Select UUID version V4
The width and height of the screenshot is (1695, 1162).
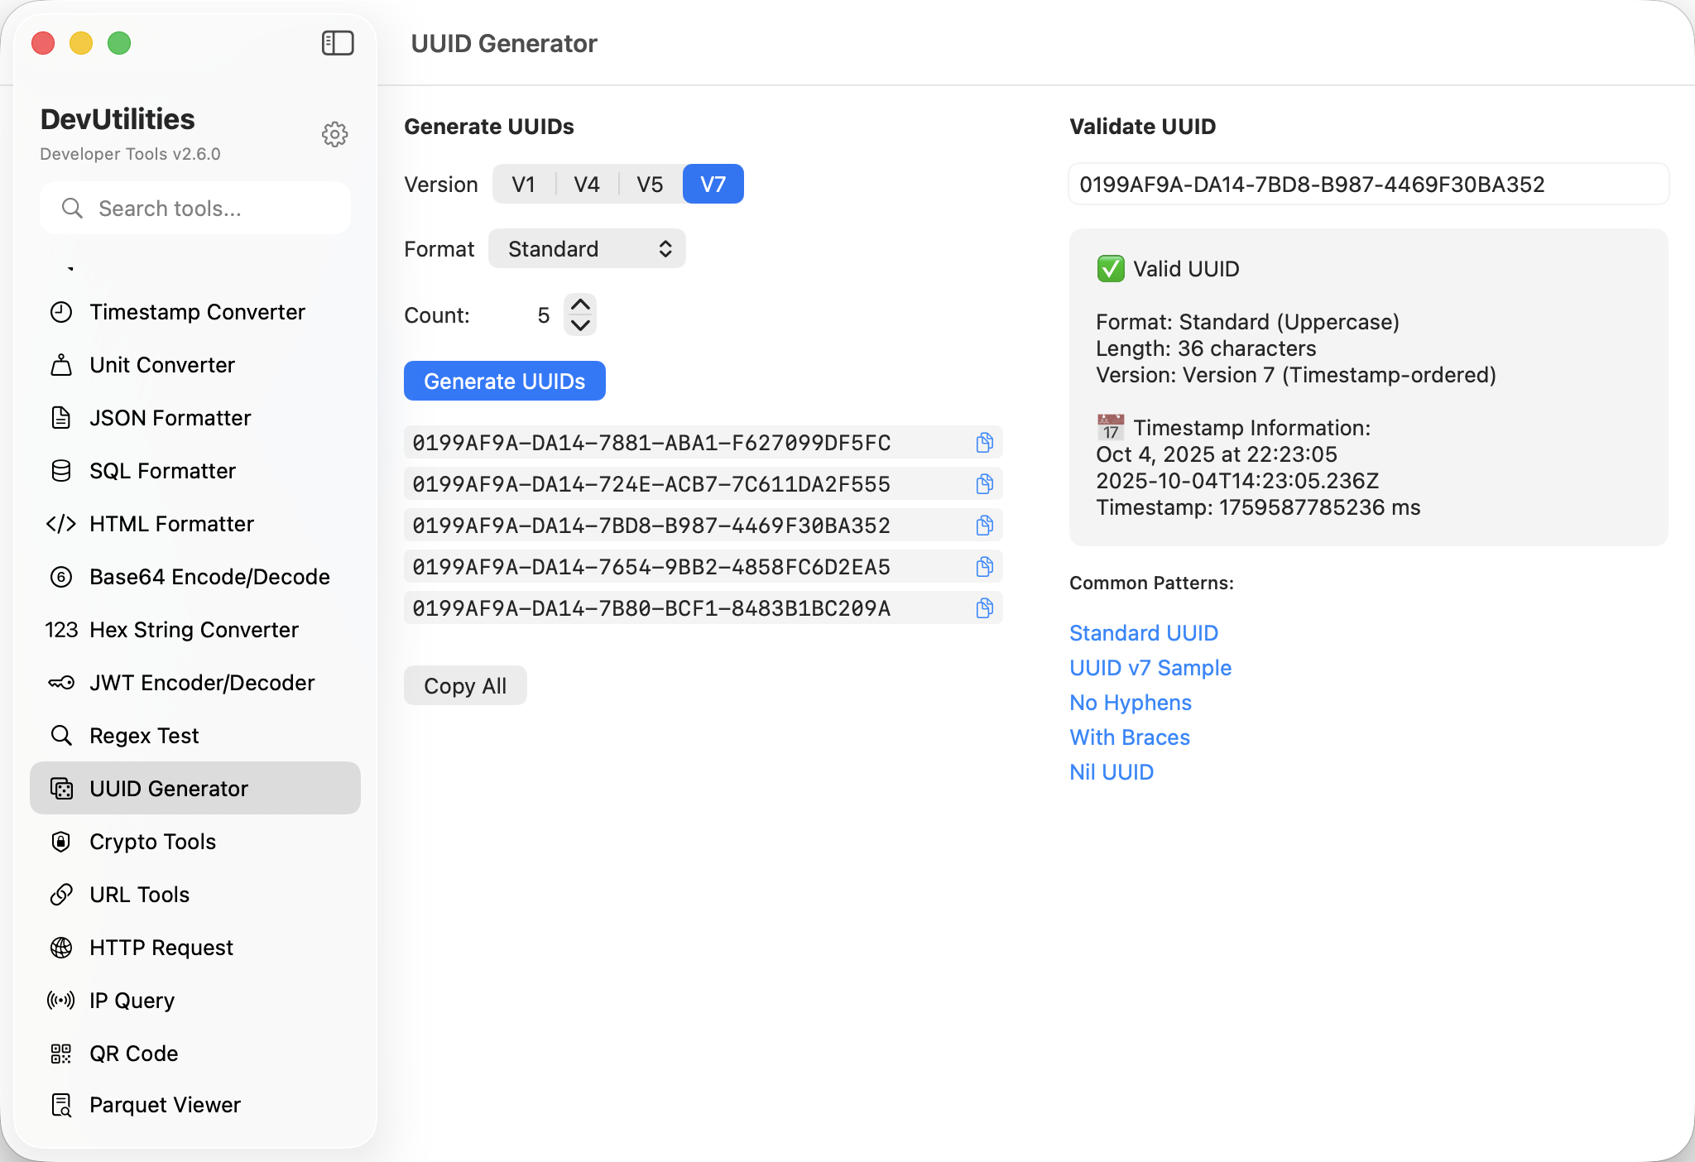point(587,184)
